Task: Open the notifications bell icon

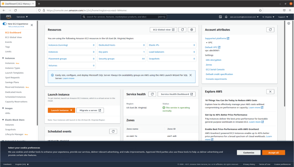Action: (226, 17)
